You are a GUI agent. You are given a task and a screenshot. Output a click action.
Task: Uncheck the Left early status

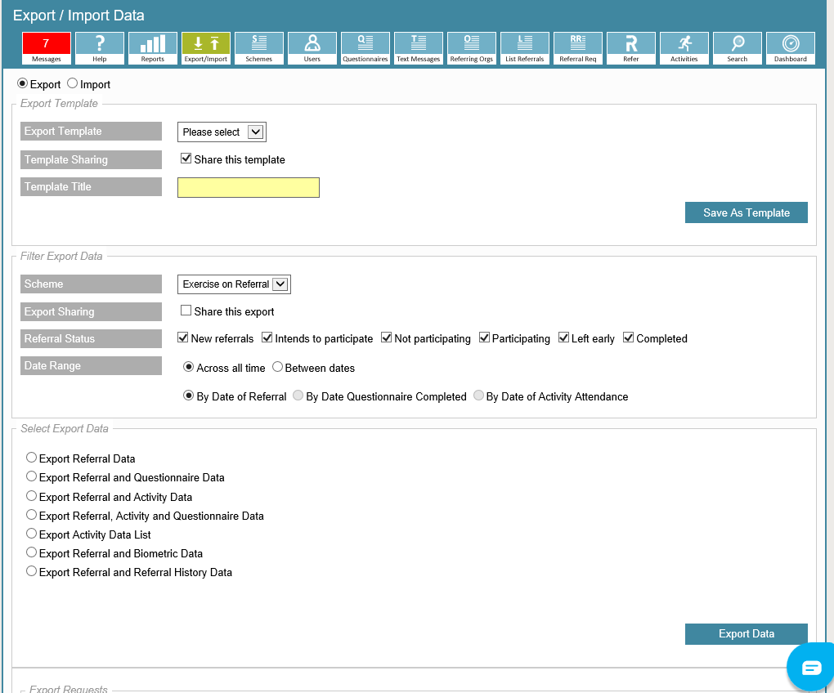pos(564,338)
